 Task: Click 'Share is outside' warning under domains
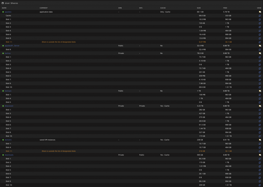coord(59,151)
